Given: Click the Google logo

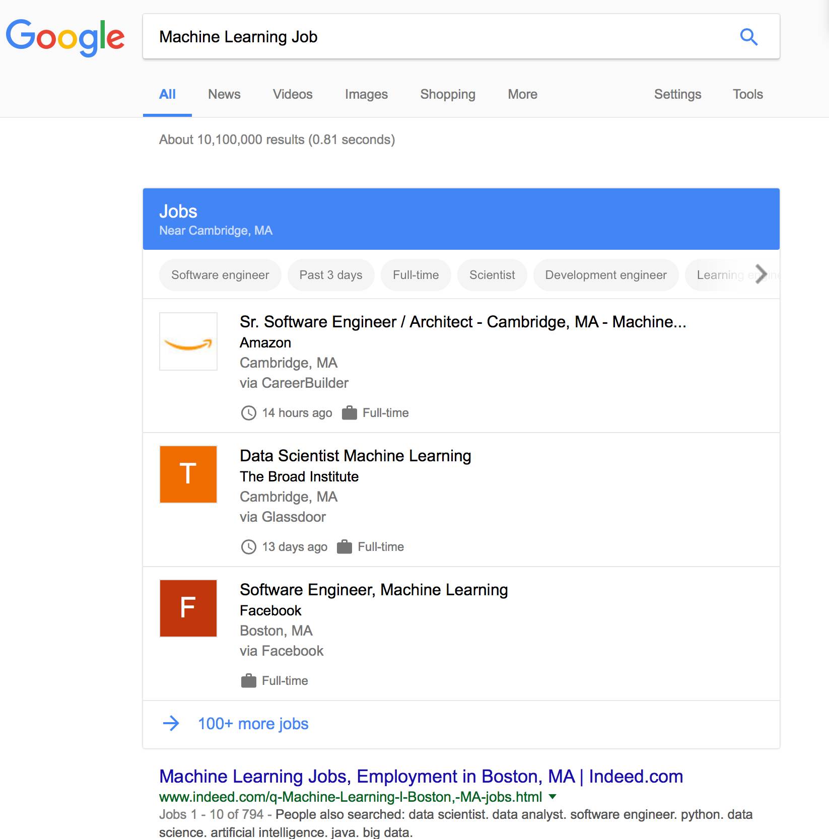Looking at the screenshot, I should [x=65, y=37].
